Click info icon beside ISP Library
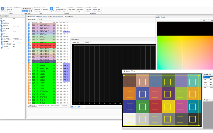The width and height of the screenshot is (213, 133). click(x=2, y=41)
